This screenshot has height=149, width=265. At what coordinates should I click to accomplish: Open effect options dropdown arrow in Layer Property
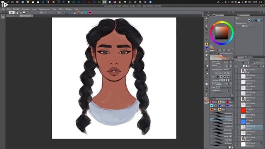[262, 20]
